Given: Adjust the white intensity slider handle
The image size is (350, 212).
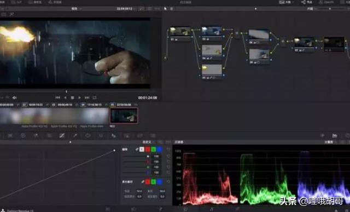Looking at the screenshot, I should point(148,156).
